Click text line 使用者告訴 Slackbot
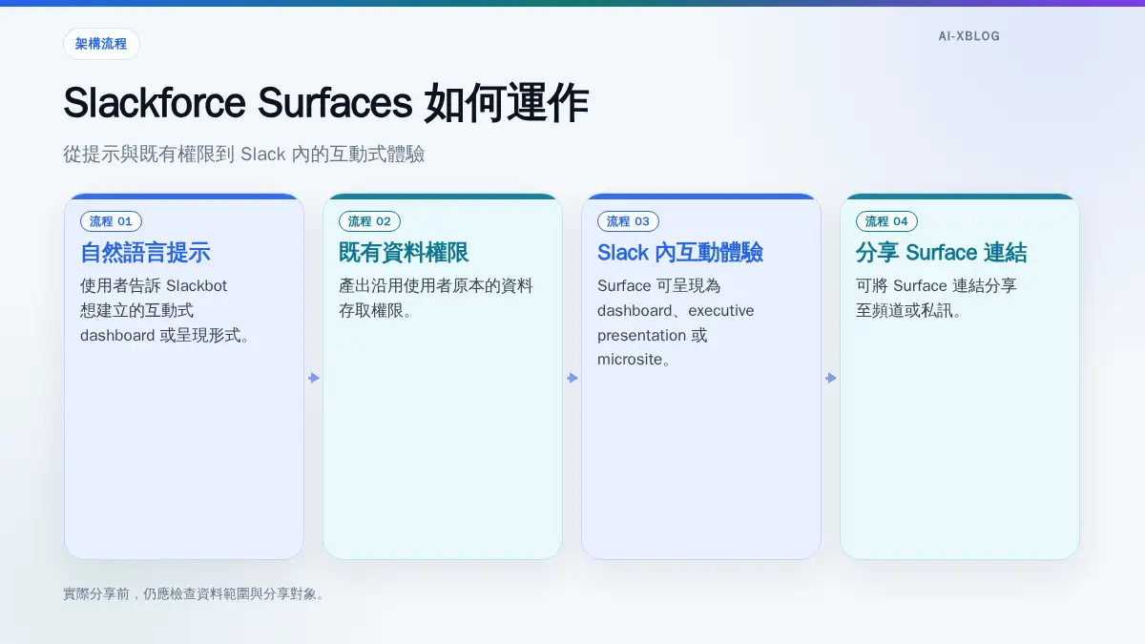Image resolution: width=1145 pixels, height=644 pixels. [154, 285]
